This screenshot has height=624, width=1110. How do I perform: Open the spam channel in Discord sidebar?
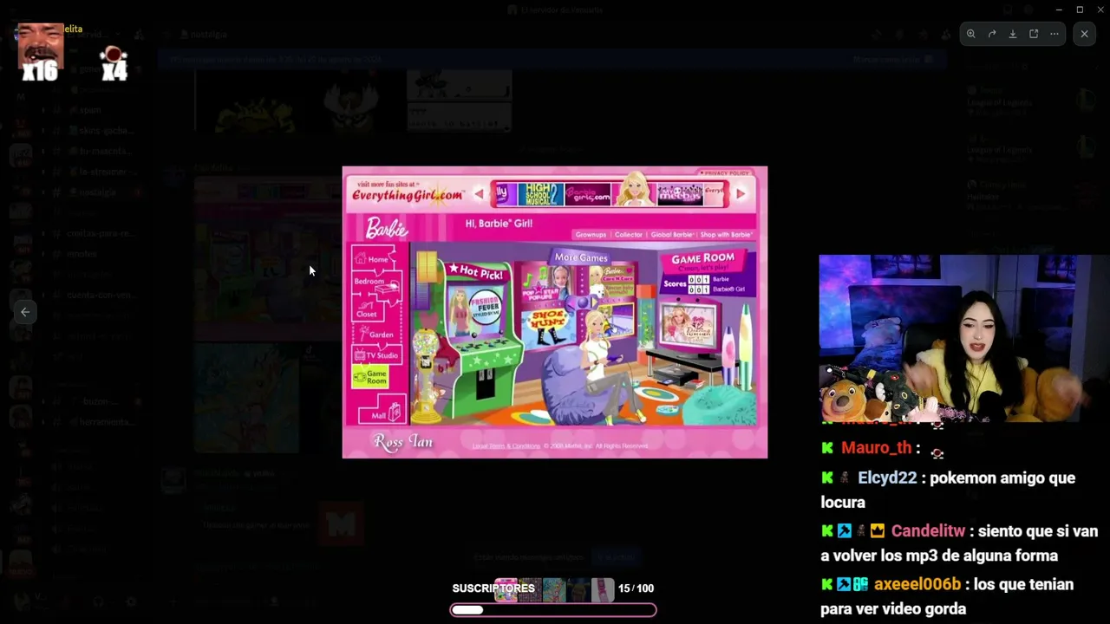(90, 110)
